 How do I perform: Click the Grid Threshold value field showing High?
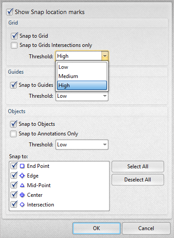(x=78, y=56)
